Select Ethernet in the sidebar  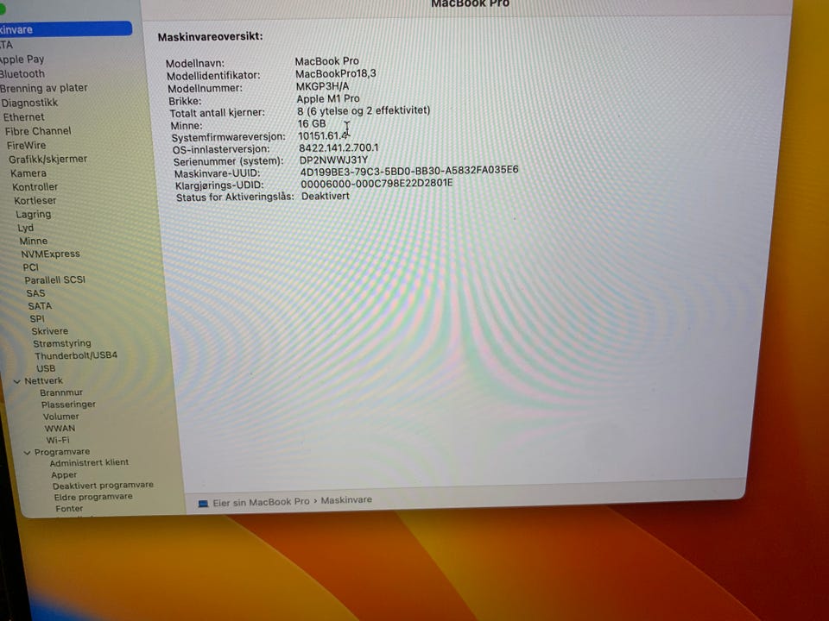pos(24,117)
